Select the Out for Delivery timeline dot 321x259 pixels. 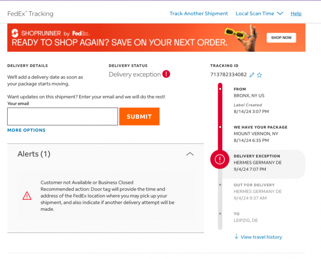220,185
